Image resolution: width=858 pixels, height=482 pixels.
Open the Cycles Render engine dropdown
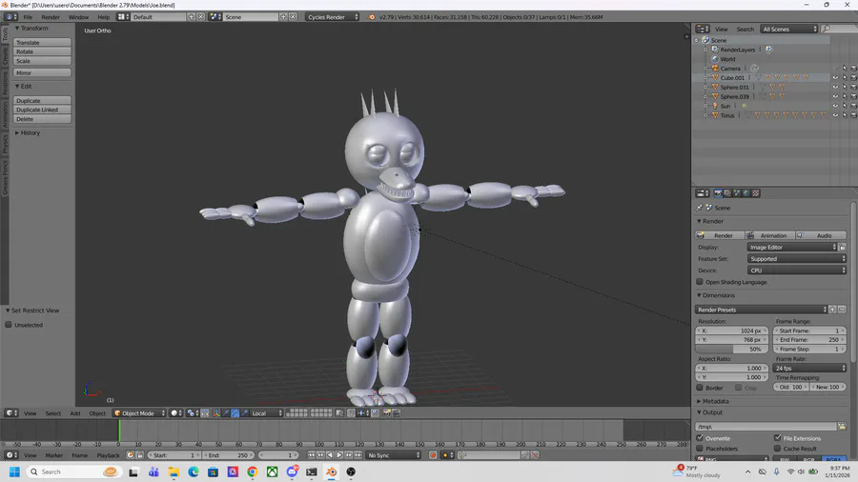click(332, 17)
